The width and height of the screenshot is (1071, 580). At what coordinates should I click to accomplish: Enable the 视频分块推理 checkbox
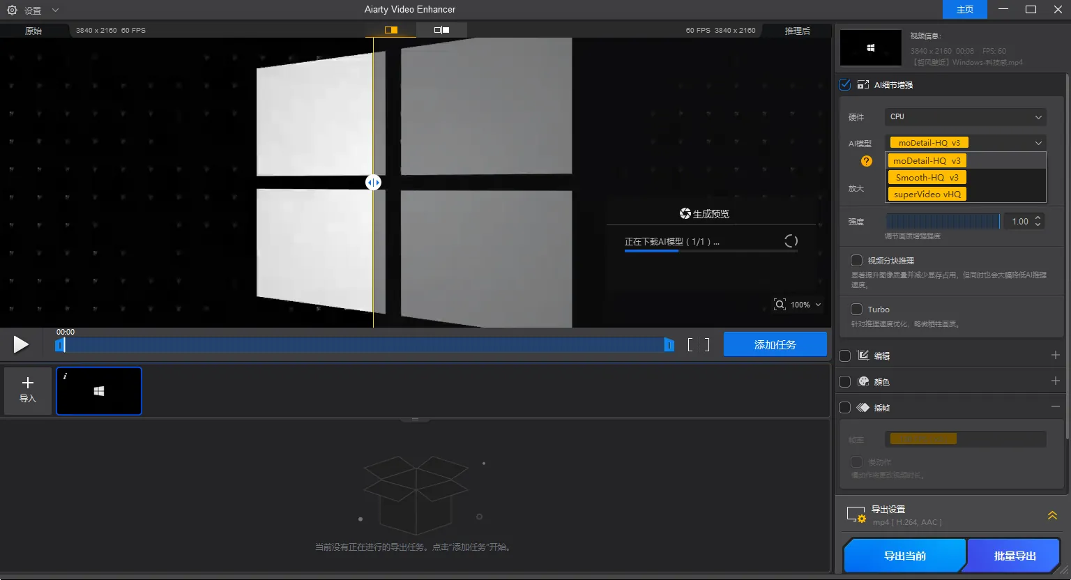[856, 260]
